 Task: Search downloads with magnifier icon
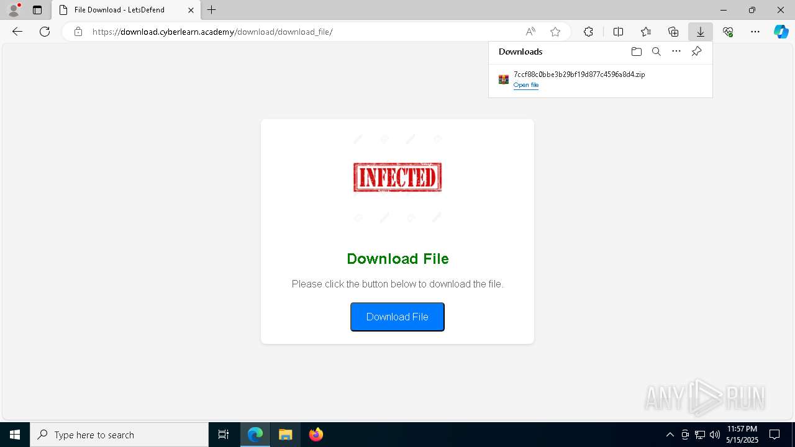[x=656, y=52]
